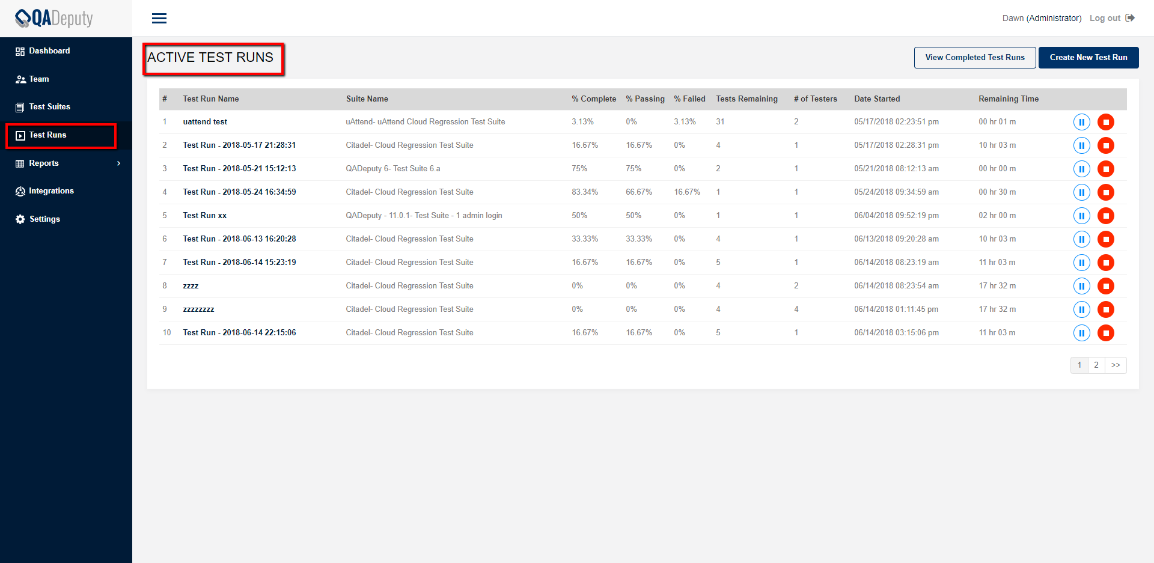Screen dimensions: 1154x563
Task: Open the zzzzzzzz test run name
Action: pos(198,309)
